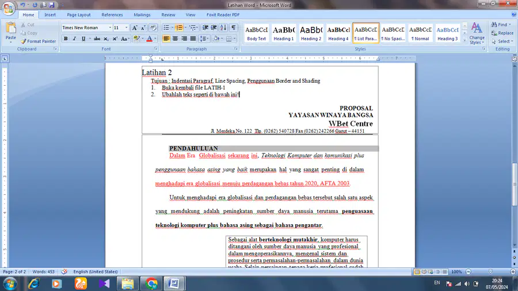
Task: Open the Mailings tab
Action: click(142, 15)
